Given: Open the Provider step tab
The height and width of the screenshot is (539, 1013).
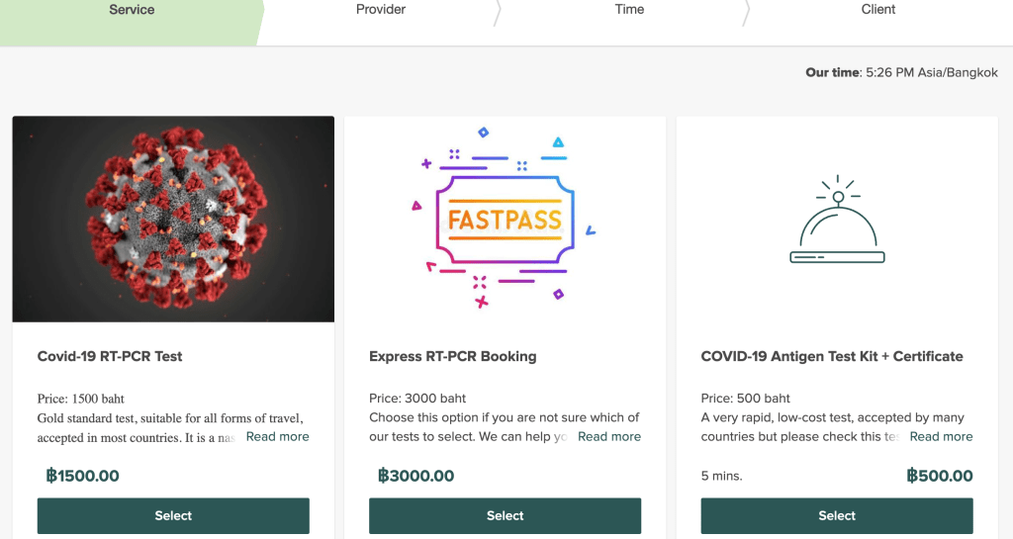Looking at the screenshot, I should (x=381, y=10).
